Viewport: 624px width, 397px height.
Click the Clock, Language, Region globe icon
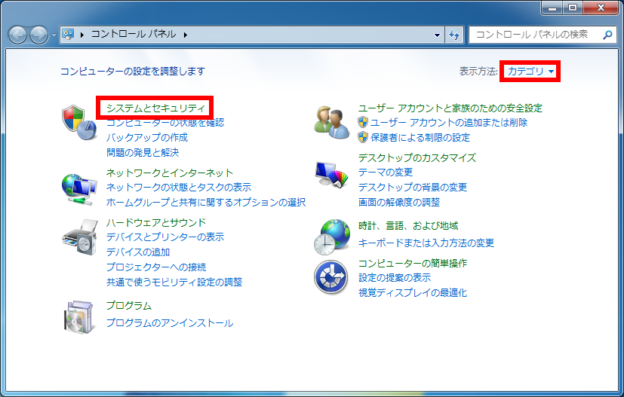[x=332, y=237]
